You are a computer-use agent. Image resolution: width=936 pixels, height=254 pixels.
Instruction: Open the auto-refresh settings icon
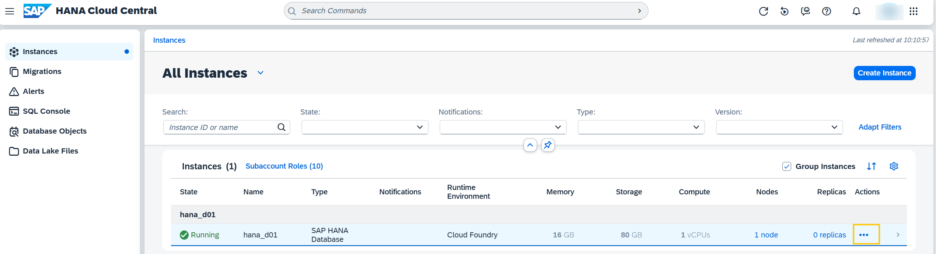tap(785, 11)
